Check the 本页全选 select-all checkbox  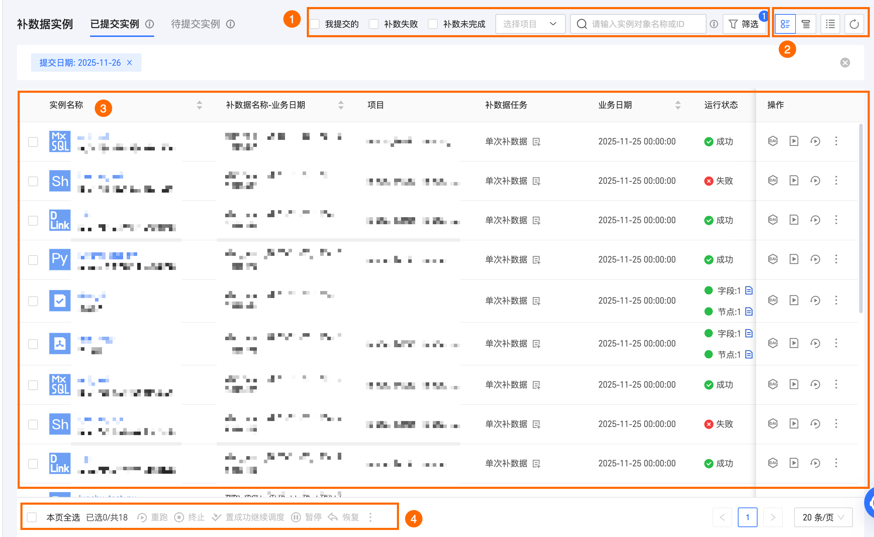[32, 517]
